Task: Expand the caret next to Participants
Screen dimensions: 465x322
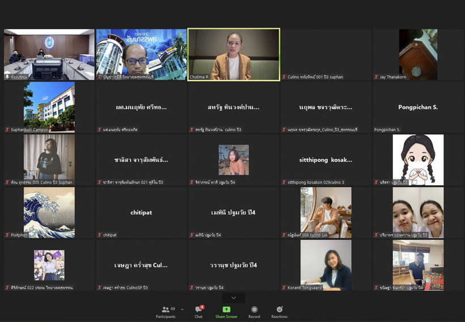Action: point(182,310)
